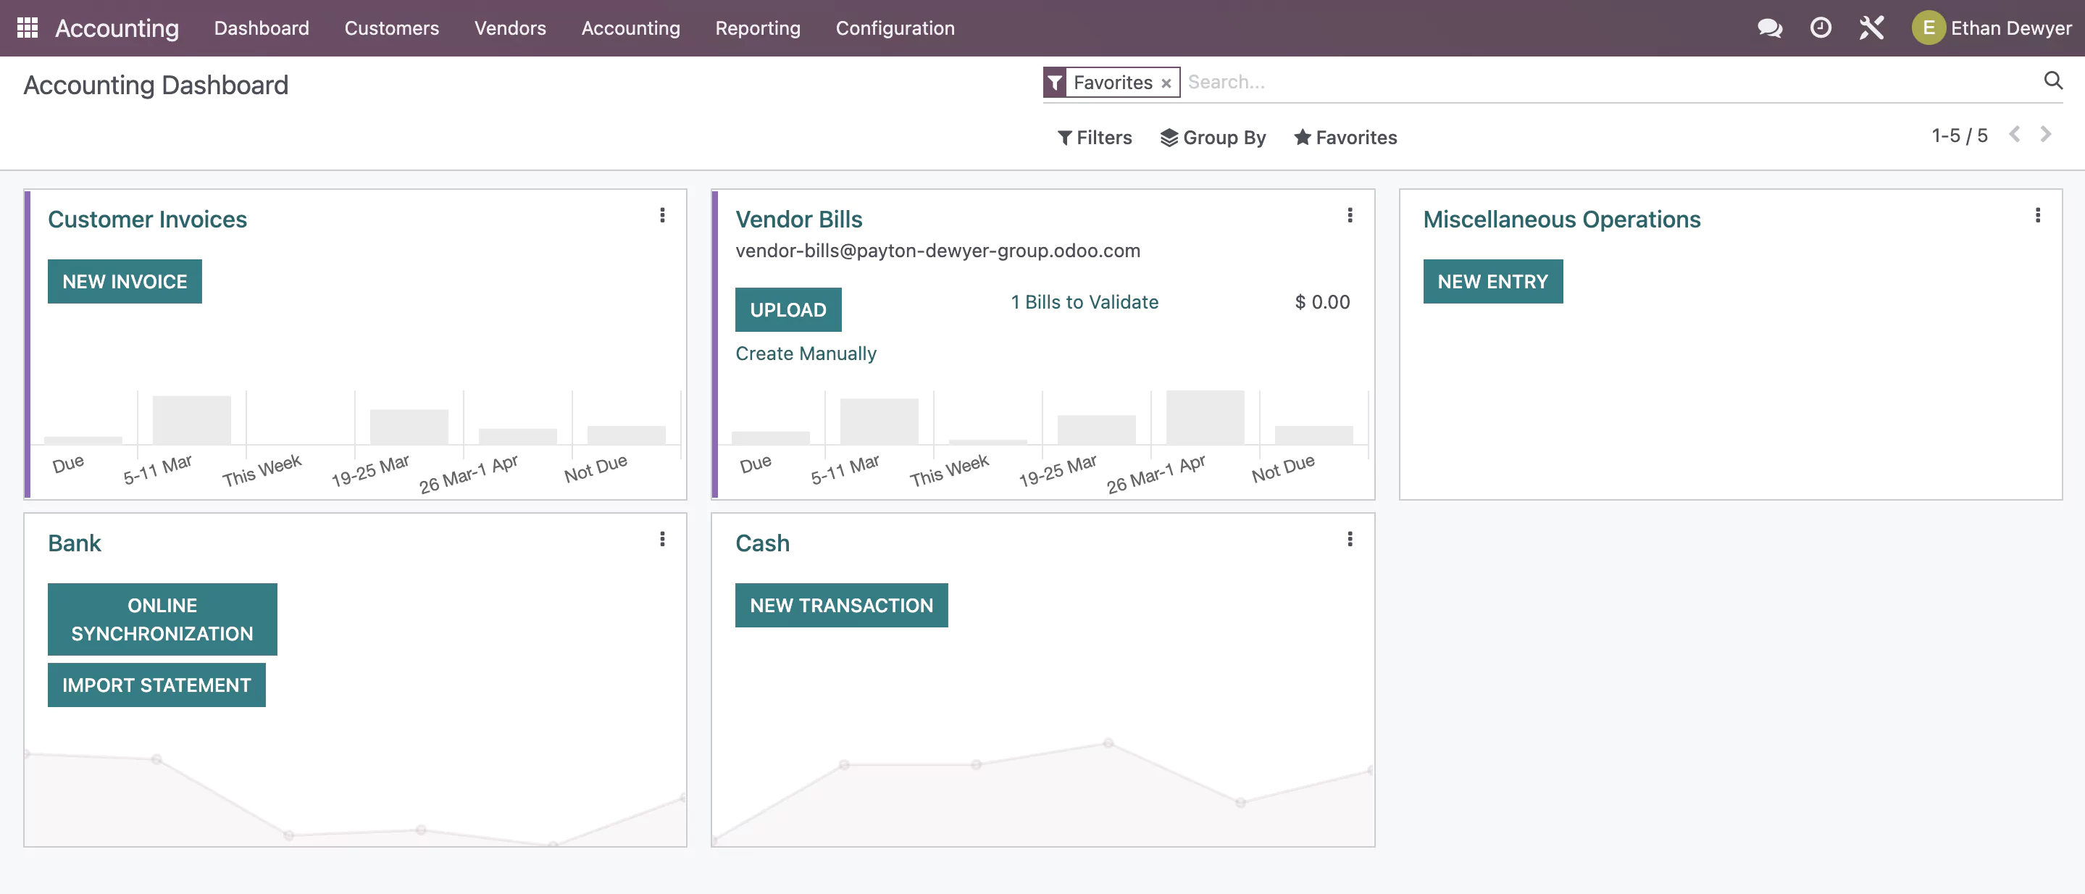Click the search magnifier icon
Screen dimensions: 2085x894
coord(2052,80)
